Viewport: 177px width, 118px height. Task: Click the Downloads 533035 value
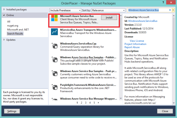tap(142, 32)
